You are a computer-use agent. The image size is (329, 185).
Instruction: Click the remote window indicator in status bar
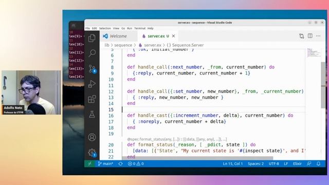tap(89, 163)
